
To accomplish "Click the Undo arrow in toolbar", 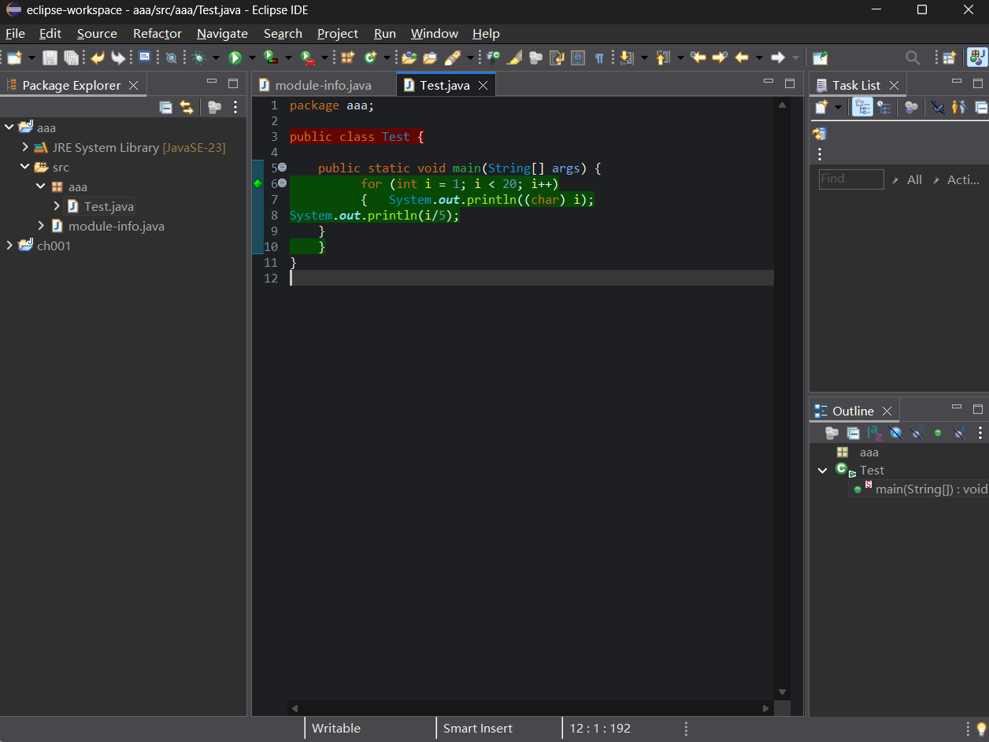I will 98,57.
